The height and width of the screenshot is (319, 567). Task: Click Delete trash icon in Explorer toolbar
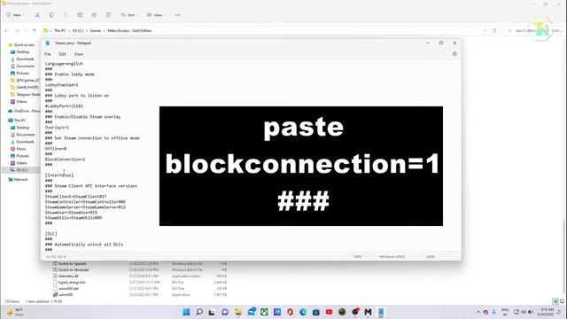[108, 15]
